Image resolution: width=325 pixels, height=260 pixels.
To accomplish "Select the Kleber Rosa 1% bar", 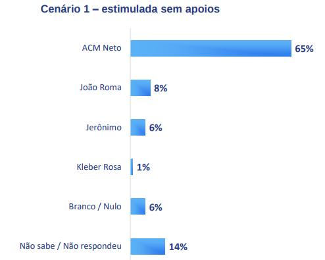I will 132,167.
